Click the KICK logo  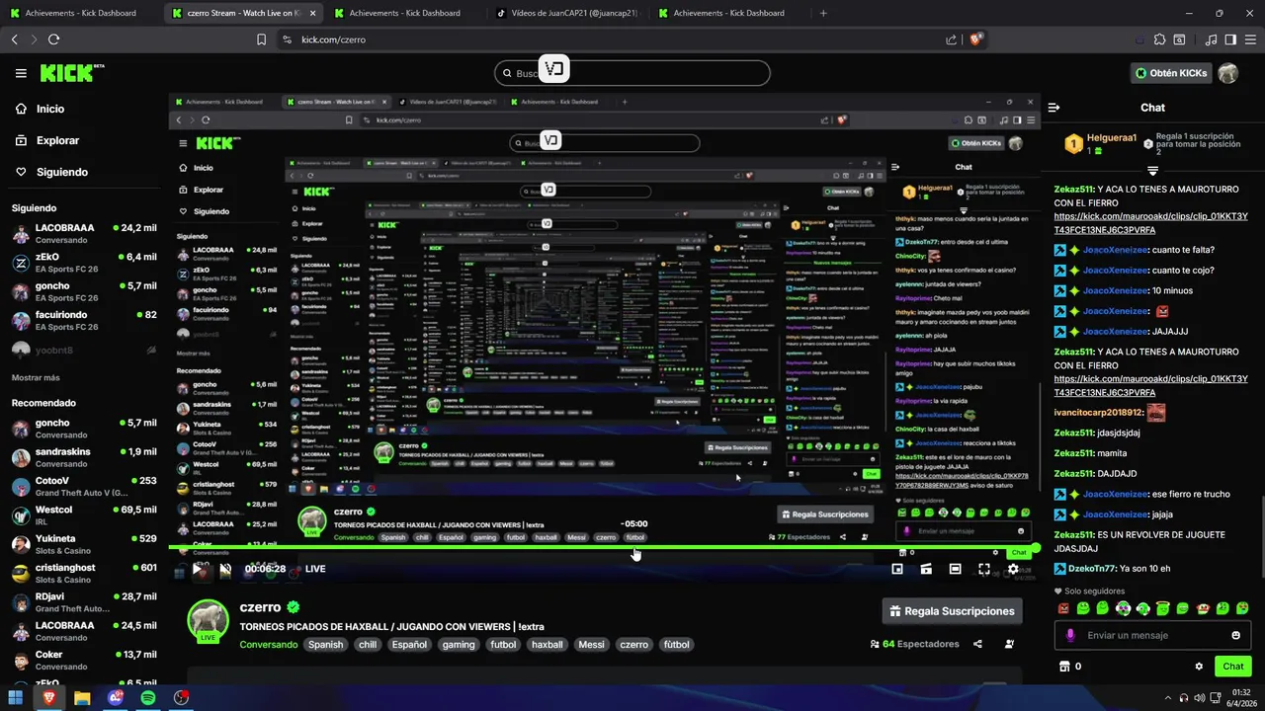(x=72, y=73)
